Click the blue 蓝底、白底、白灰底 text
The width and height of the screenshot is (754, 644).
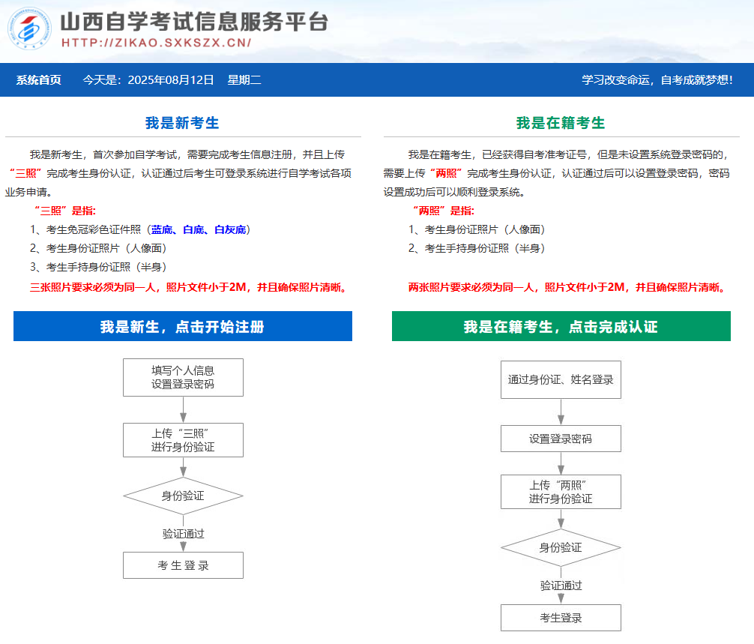coord(199,229)
